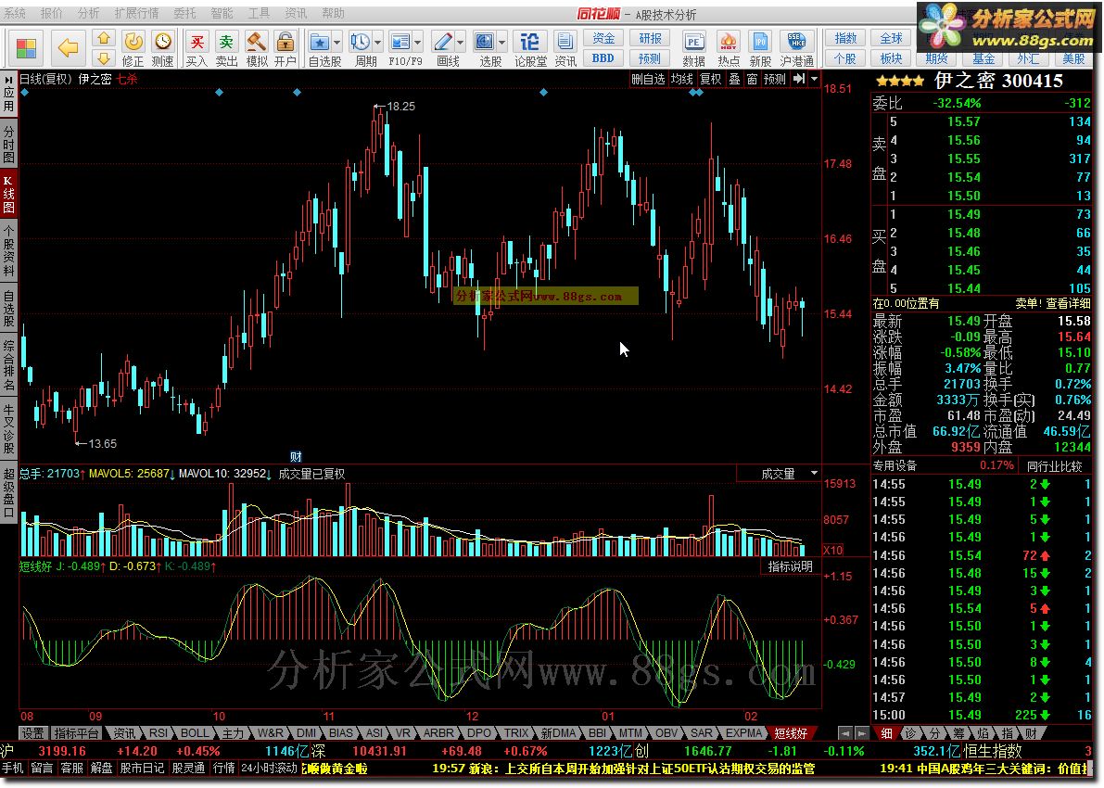This screenshot has height=788, width=1104.
Task: Open the F10/F9 info icon
Action: (400, 48)
